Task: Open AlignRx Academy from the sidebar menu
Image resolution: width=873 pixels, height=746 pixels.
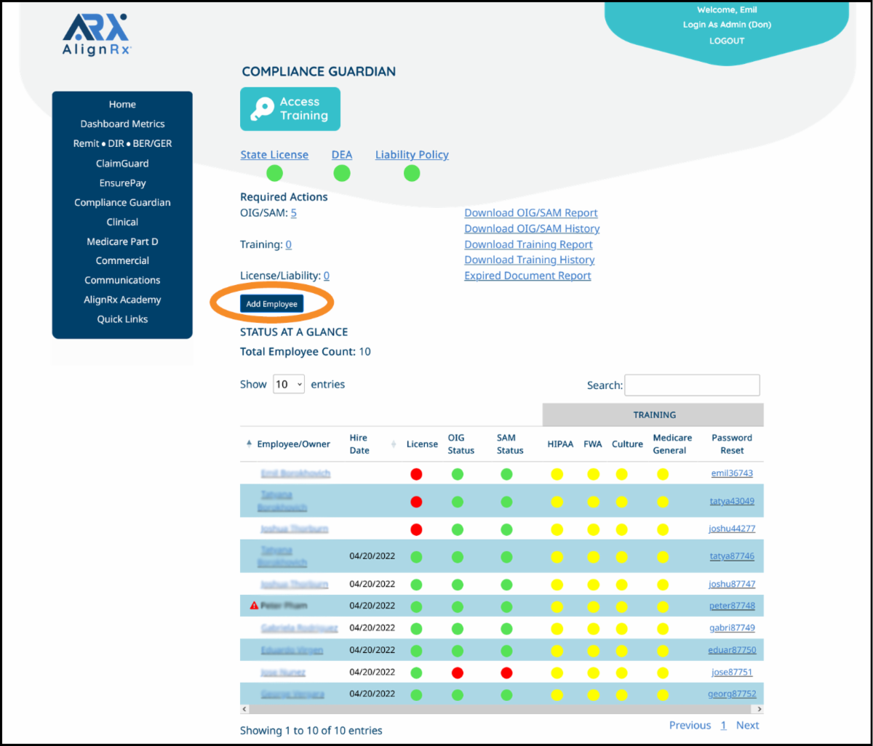Action: click(x=122, y=299)
